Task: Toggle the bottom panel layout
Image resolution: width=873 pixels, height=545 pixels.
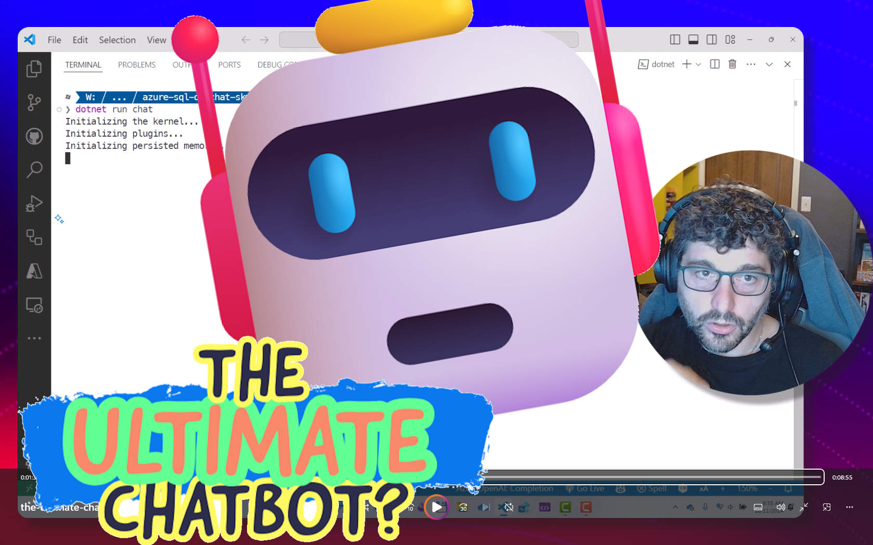Action: (693, 39)
